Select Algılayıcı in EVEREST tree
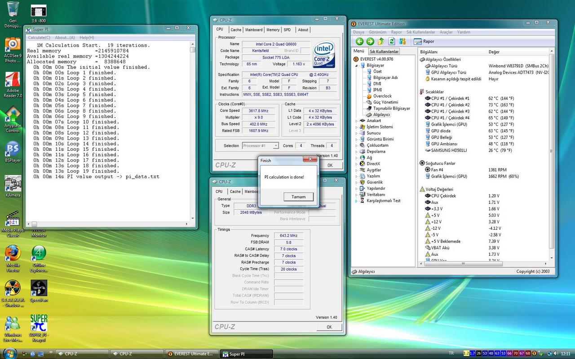The height and width of the screenshot is (359, 575). point(381,114)
